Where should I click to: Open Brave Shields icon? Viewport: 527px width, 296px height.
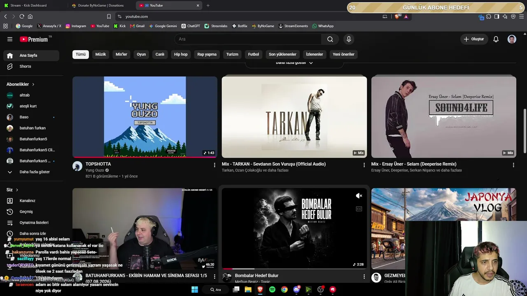(397, 16)
